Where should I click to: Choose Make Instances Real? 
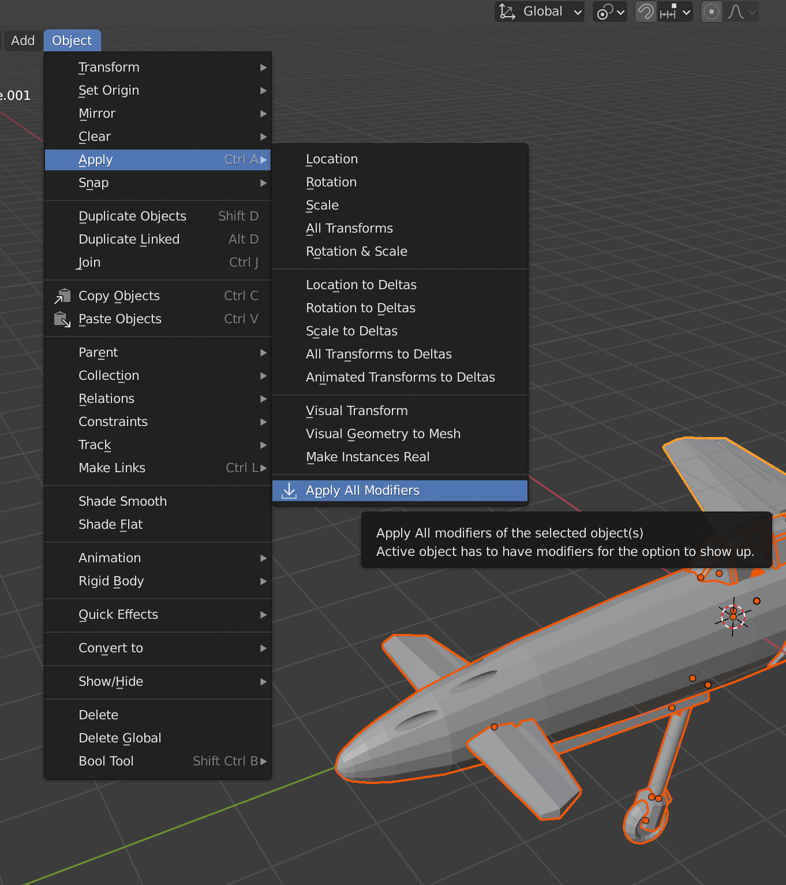pos(400,457)
